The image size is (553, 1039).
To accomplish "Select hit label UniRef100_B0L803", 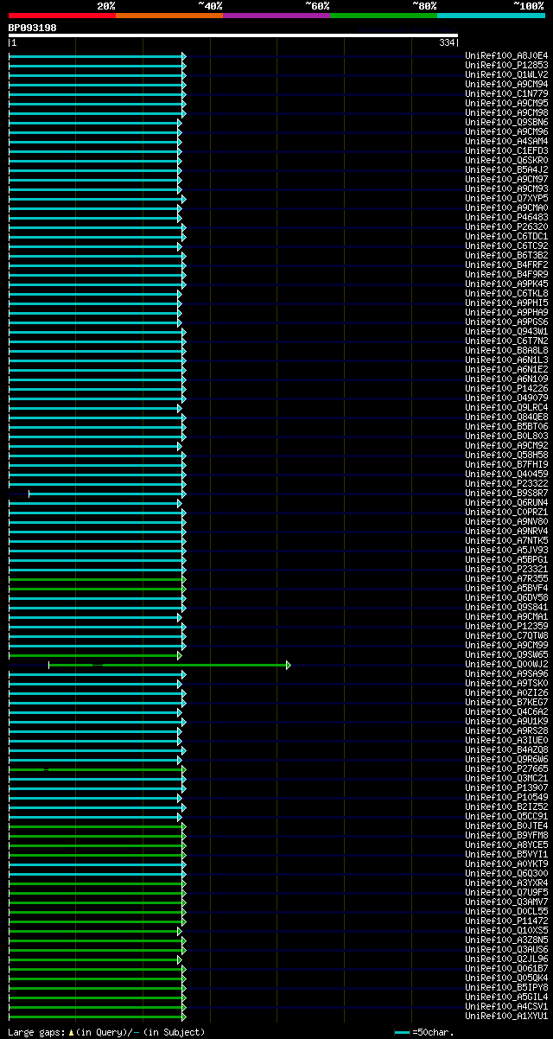I will (x=506, y=436).
